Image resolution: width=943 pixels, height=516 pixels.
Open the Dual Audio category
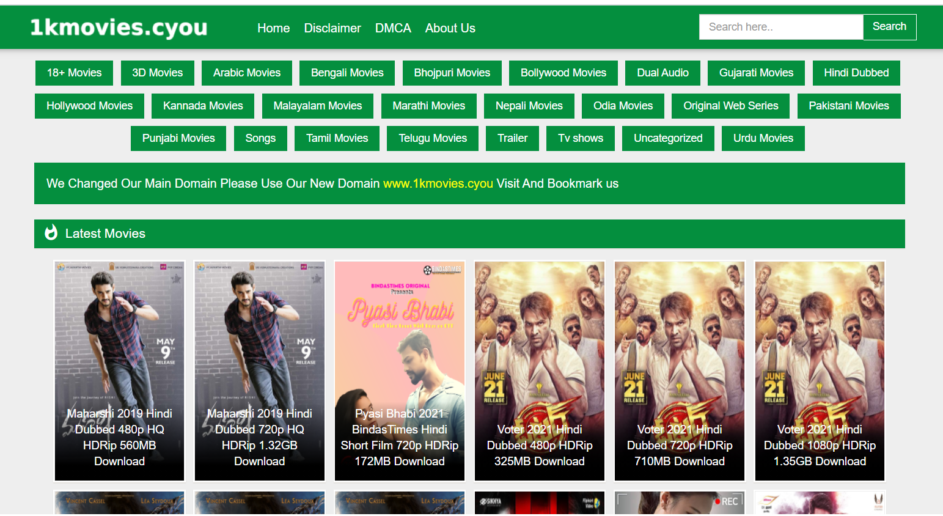[662, 73]
